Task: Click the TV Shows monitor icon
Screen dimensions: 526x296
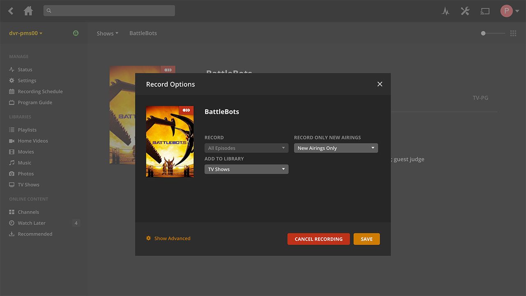Action: [12, 185]
